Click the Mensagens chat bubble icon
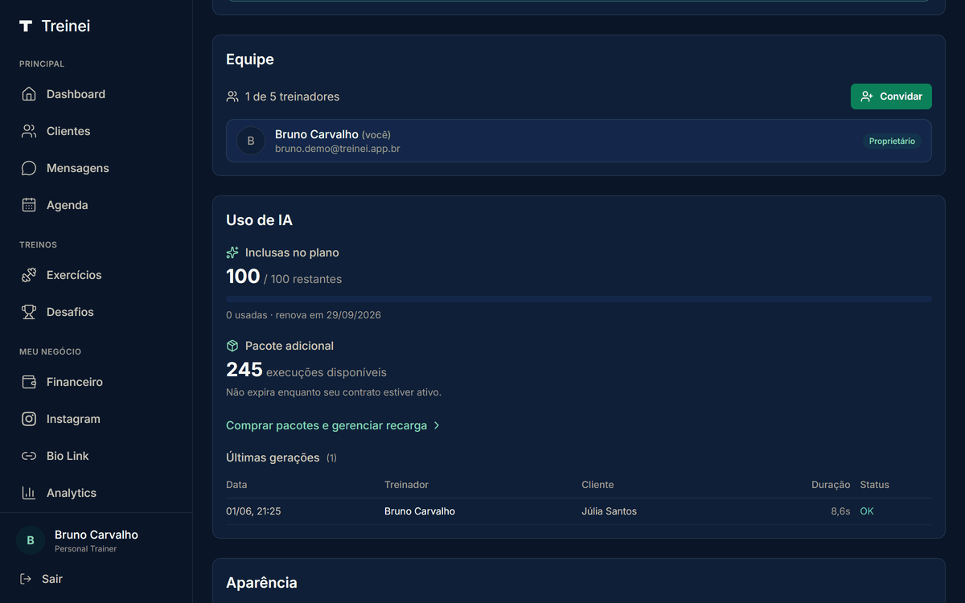The height and width of the screenshot is (603, 965). 29,168
